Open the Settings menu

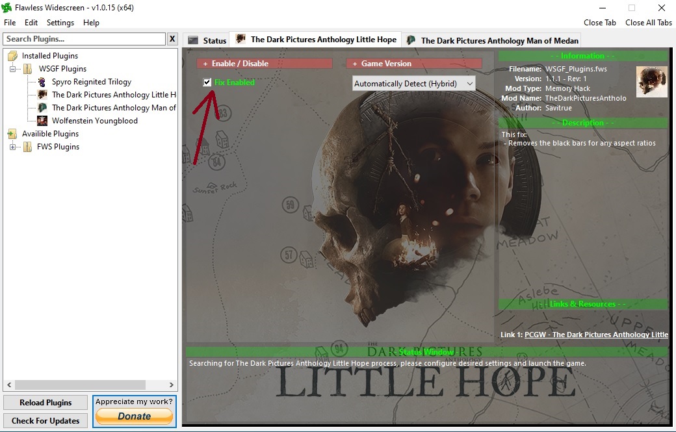[60, 23]
